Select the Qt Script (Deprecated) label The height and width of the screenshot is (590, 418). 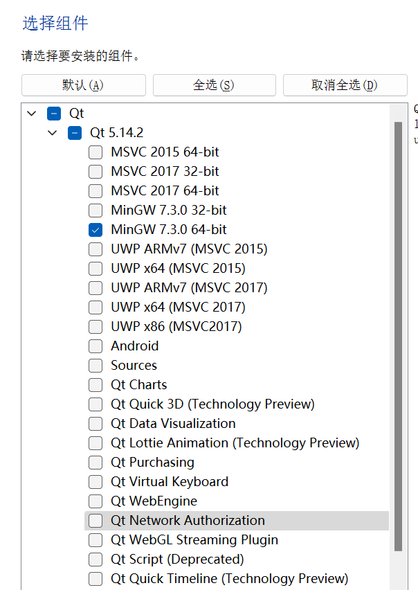[x=177, y=560]
